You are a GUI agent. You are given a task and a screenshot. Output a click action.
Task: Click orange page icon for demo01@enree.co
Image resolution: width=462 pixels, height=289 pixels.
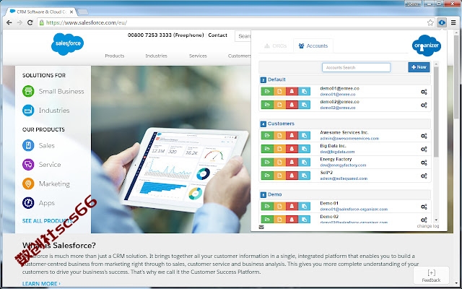279,92
